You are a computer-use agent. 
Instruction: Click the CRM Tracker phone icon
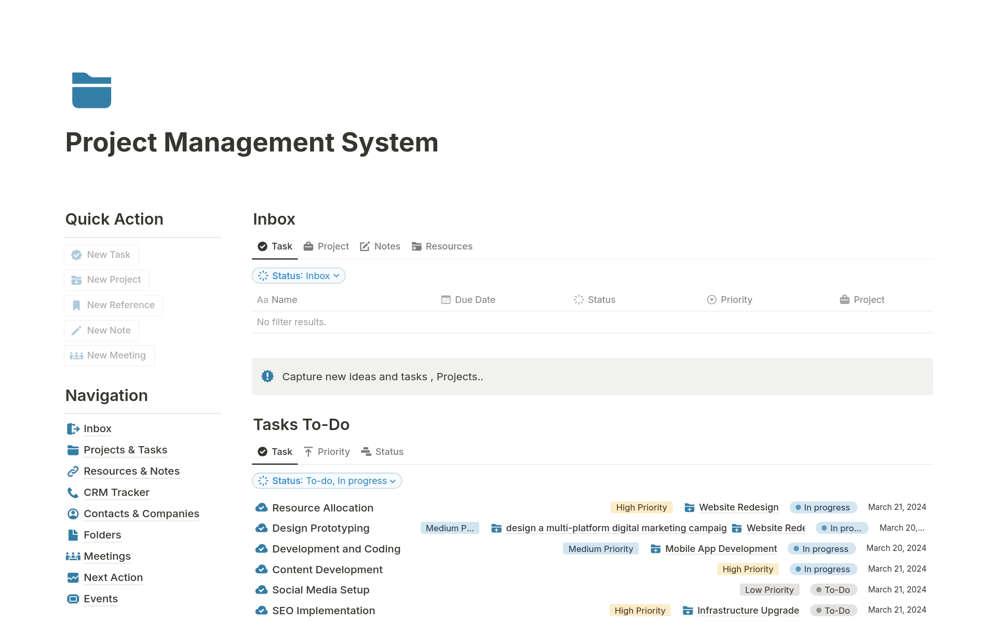(72, 492)
